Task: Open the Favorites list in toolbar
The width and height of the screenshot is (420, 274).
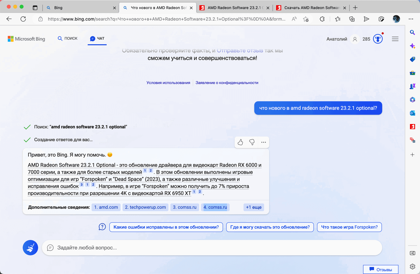Action: 337,19
